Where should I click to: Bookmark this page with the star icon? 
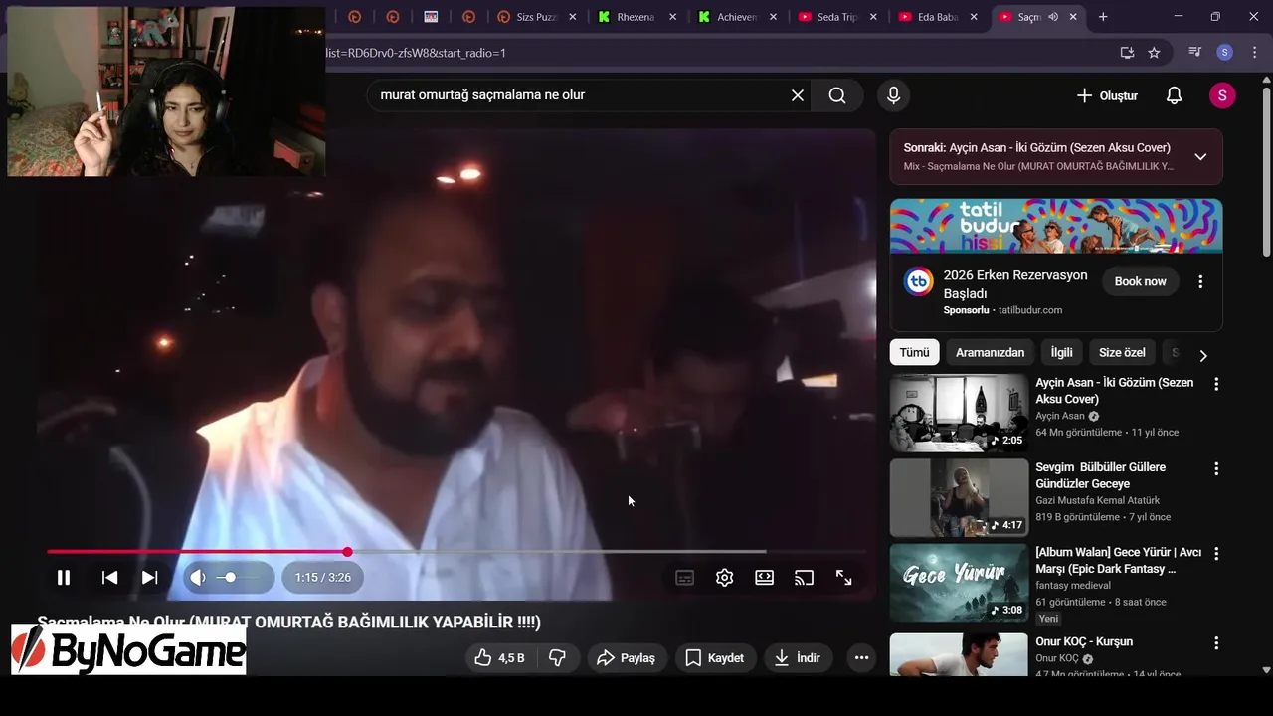(x=1154, y=53)
